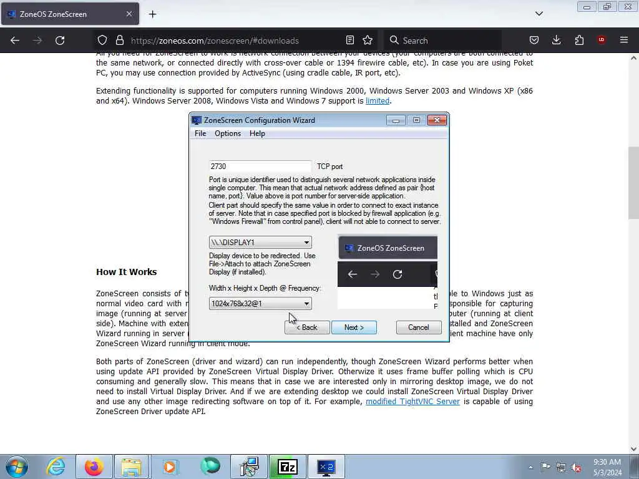Open the File menu in ZoneScreen Wizard

click(200, 133)
